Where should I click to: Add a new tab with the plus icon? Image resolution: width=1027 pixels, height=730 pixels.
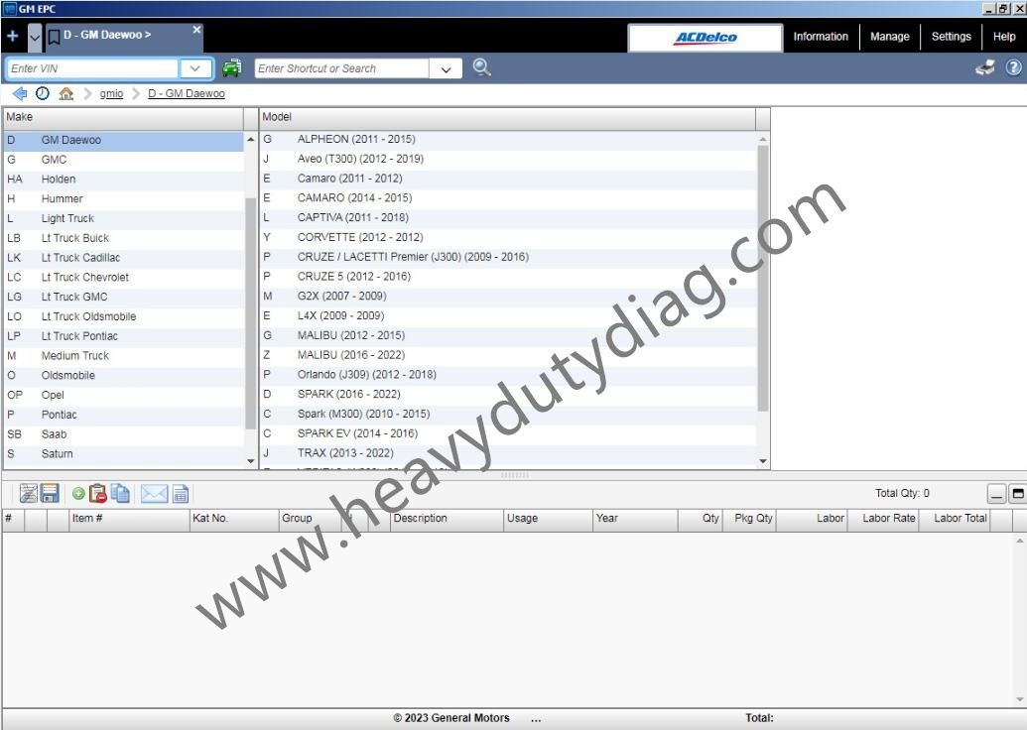13,36
